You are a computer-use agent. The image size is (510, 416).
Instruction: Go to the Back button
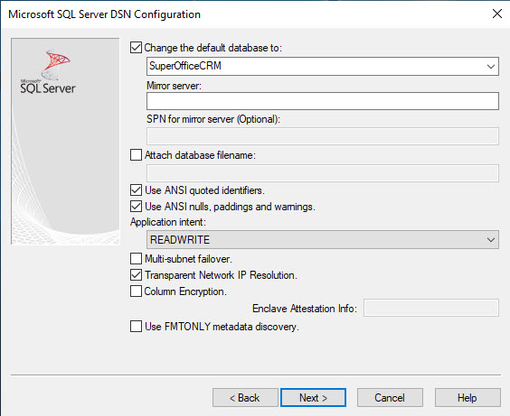click(245, 398)
